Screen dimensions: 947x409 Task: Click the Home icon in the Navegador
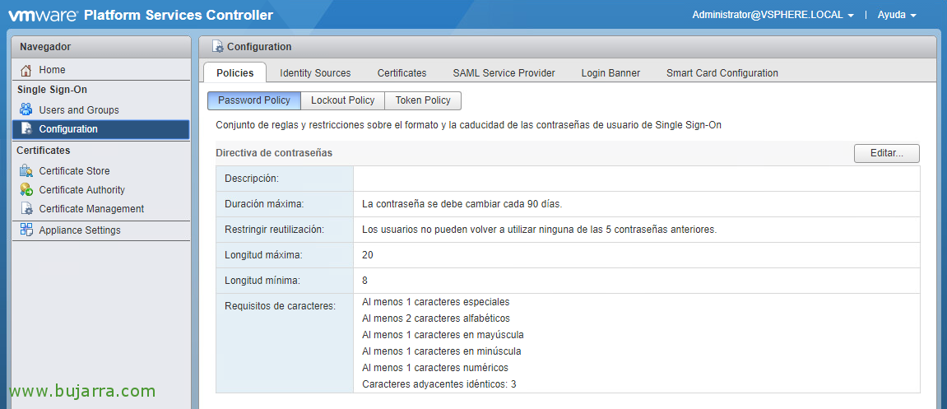point(26,70)
